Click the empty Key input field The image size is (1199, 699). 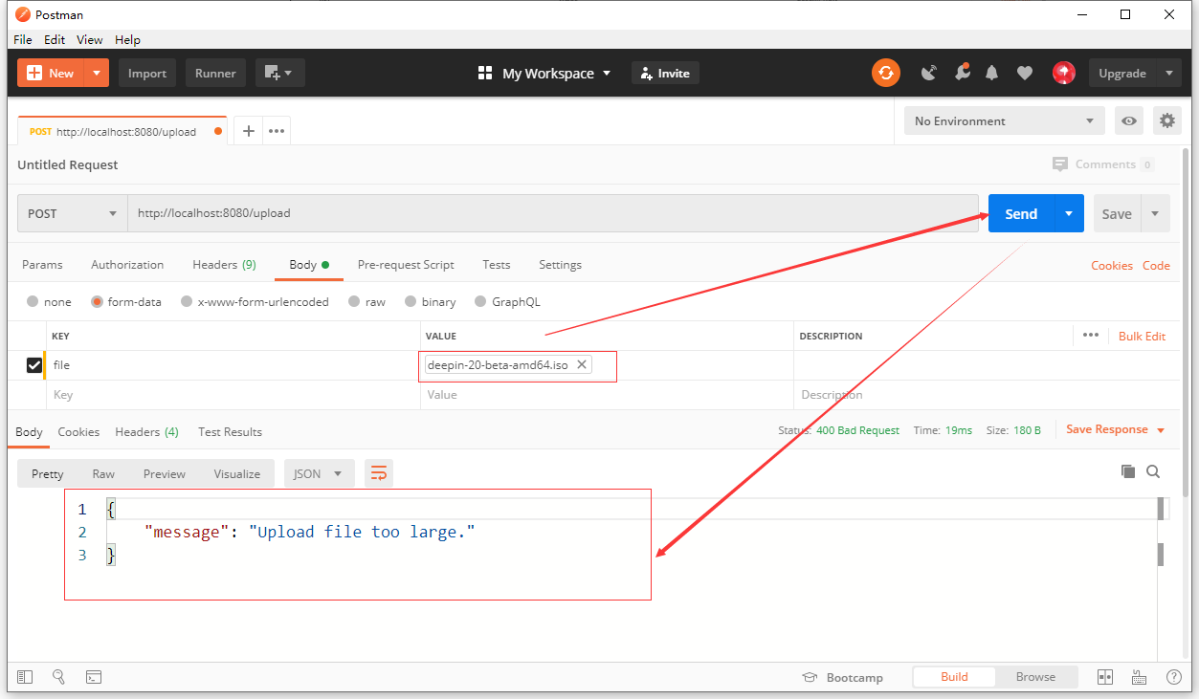[233, 395]
